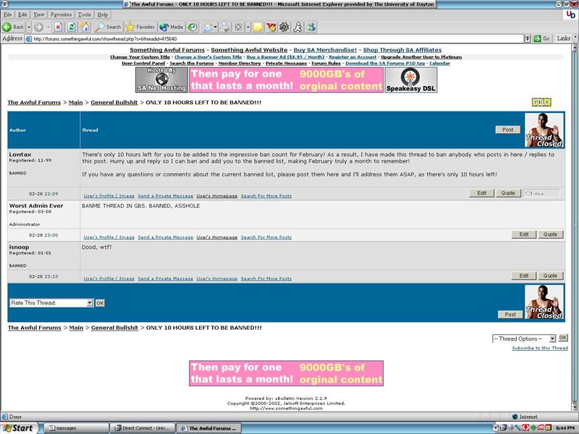The image size is (579, 434).
Task: Open the Favorites pane
Action: (140, 27)
